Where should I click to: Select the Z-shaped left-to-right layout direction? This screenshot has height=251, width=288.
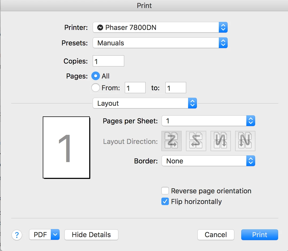click(x=171, y=141)
